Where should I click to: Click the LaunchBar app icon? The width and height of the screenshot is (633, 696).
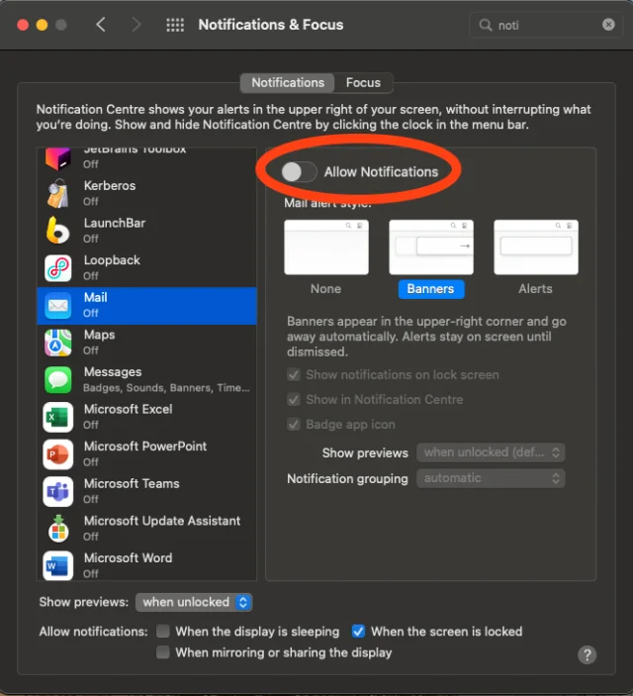(58, 231)
